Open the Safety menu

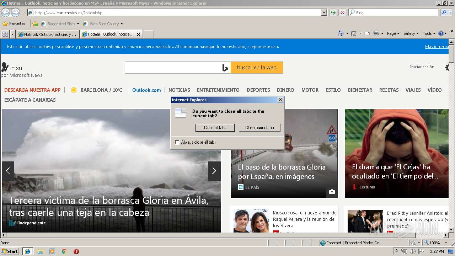point(411,33)
